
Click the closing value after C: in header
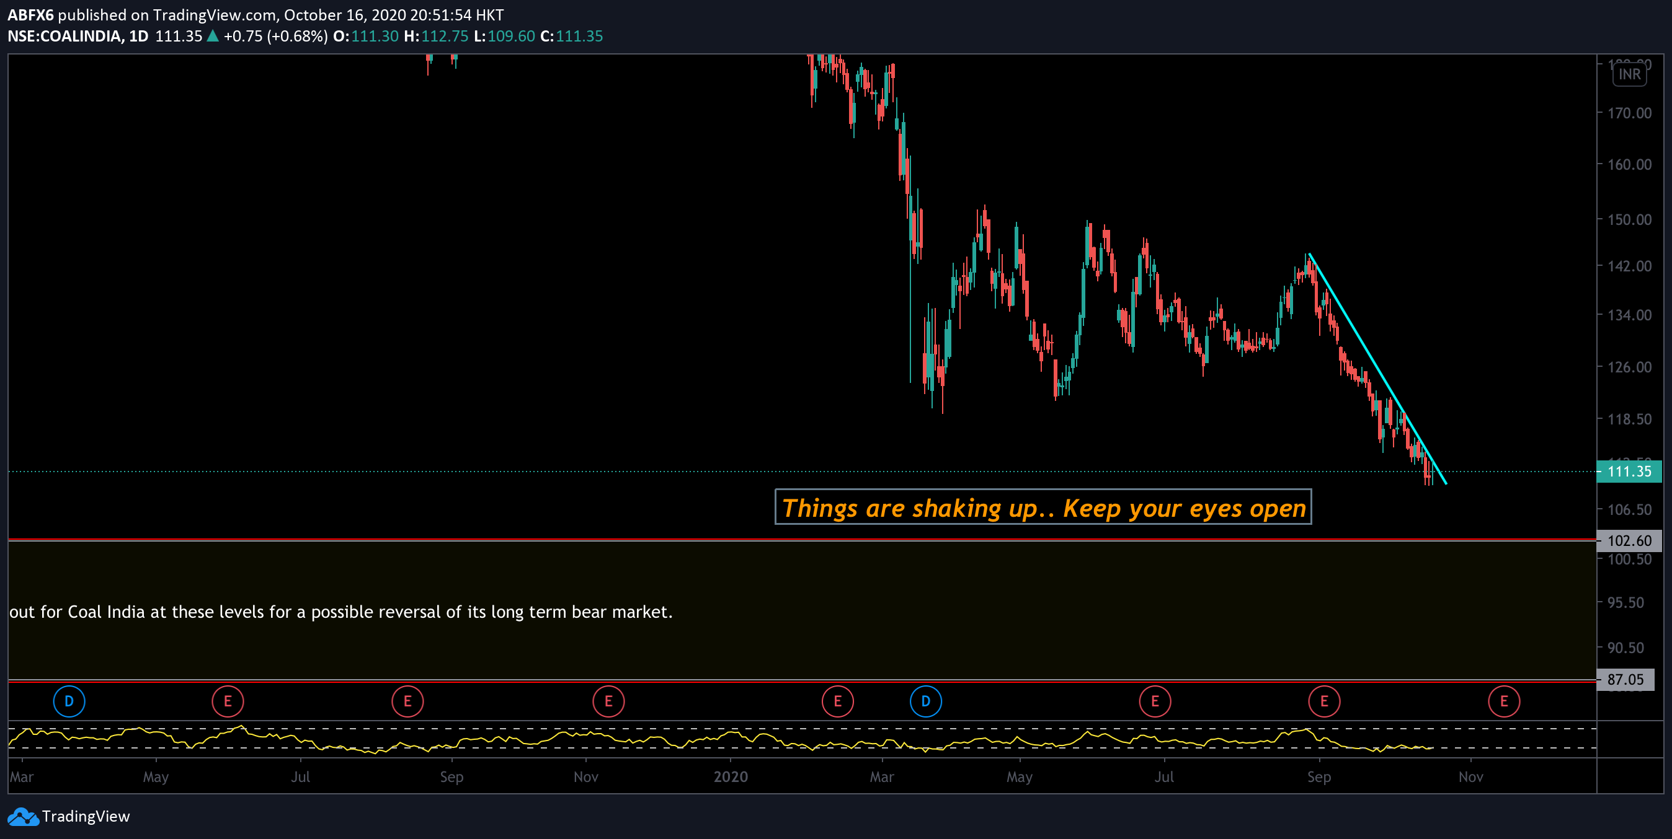click(579, 36)
